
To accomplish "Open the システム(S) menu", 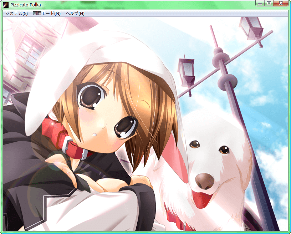I will click(16, 14).
